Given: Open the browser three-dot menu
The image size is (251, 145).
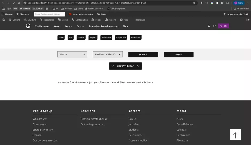Looking at the screenshot, I should (248, 3).
